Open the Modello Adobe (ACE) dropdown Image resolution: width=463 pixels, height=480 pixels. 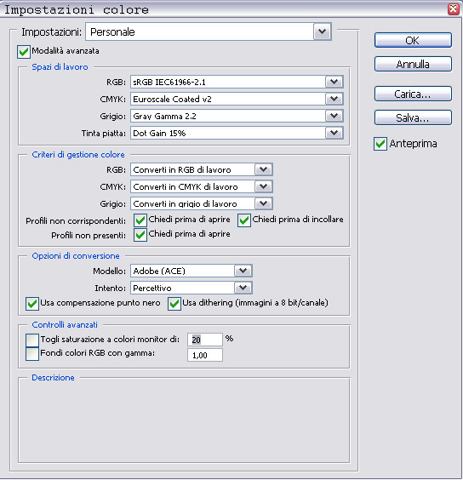tap(243, 271)
